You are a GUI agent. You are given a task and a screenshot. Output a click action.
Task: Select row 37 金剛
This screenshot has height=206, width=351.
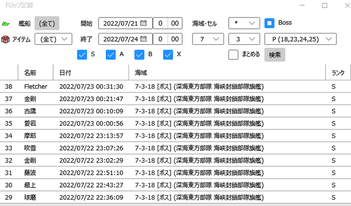176,99
